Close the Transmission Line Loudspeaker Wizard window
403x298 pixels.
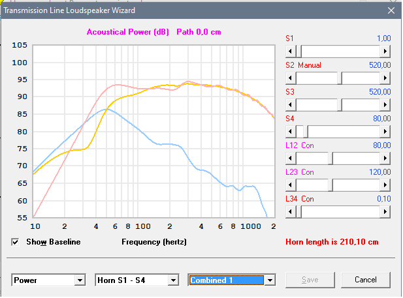point(391,10)
